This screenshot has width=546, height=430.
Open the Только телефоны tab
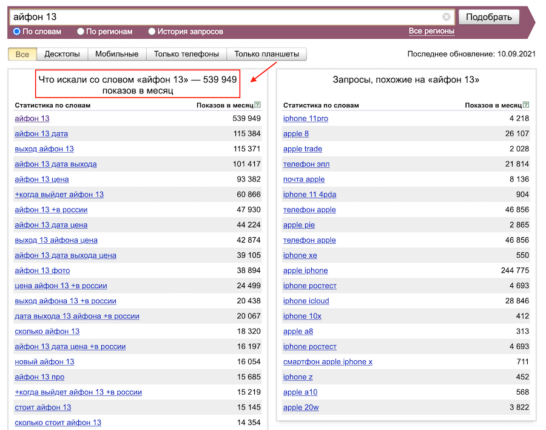tap(186, 54)
